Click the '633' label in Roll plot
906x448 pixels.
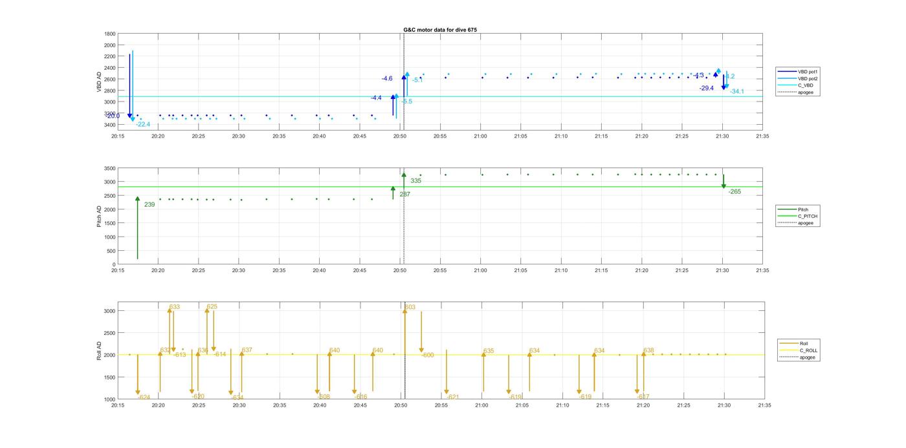click(x=175, y=307)
